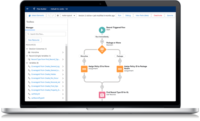Image resolution: width=200 pixels, height=121 pixels.
Task: Open Record Type from Find_Record_Typ resource
Action: click(45, 59)
